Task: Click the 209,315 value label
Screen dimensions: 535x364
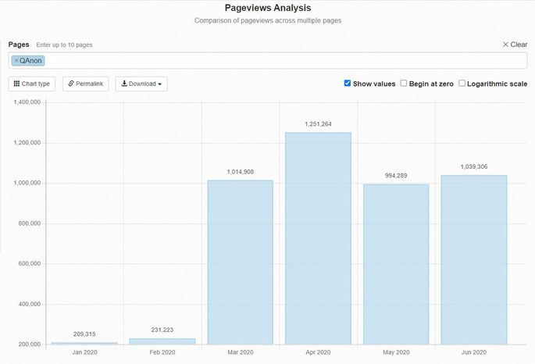Action: [84, 334]
